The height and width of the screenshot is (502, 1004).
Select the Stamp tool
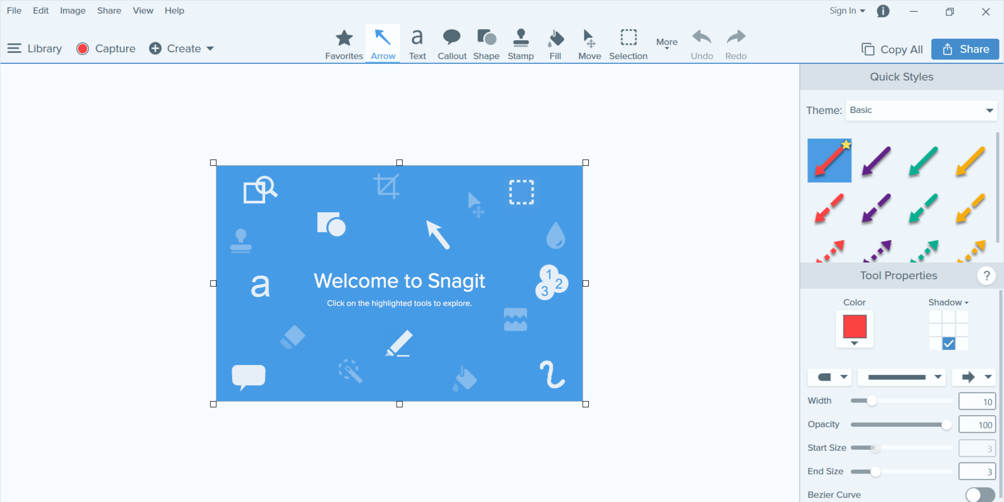pyautogui.click(x=521, y=44)
